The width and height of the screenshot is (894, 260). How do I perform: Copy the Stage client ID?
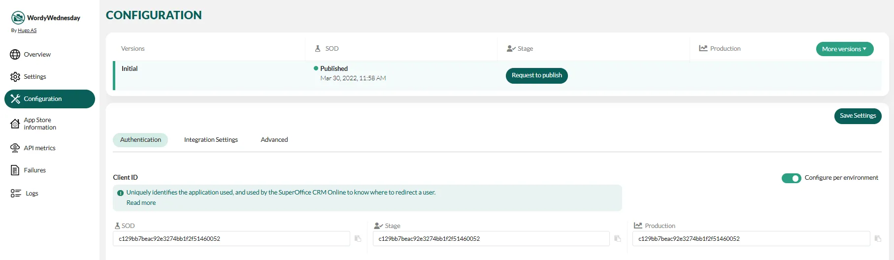point(618,239)
